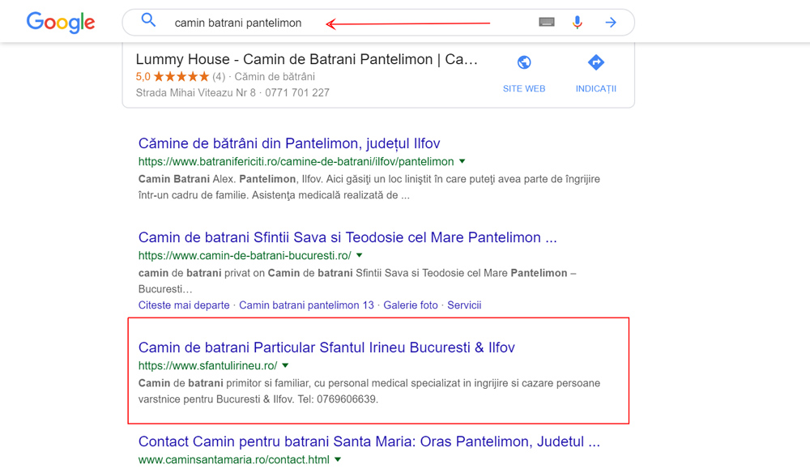
Task: Click the Google logo
Action: [61, 22]
